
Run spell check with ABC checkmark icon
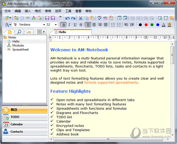coord(99,18)
